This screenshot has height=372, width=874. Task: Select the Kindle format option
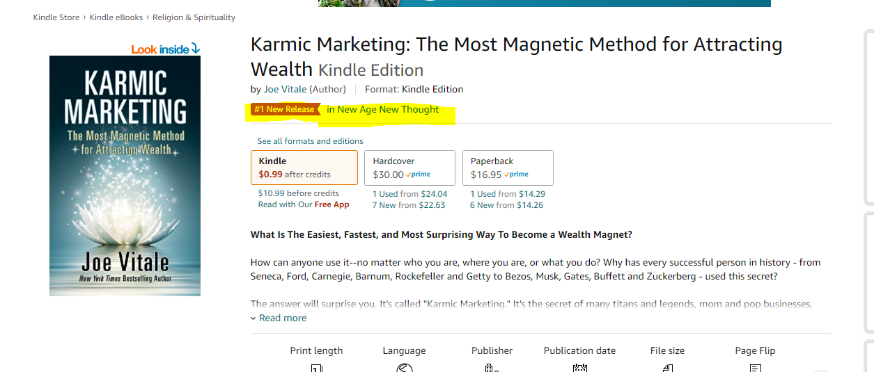coord(304,168)
